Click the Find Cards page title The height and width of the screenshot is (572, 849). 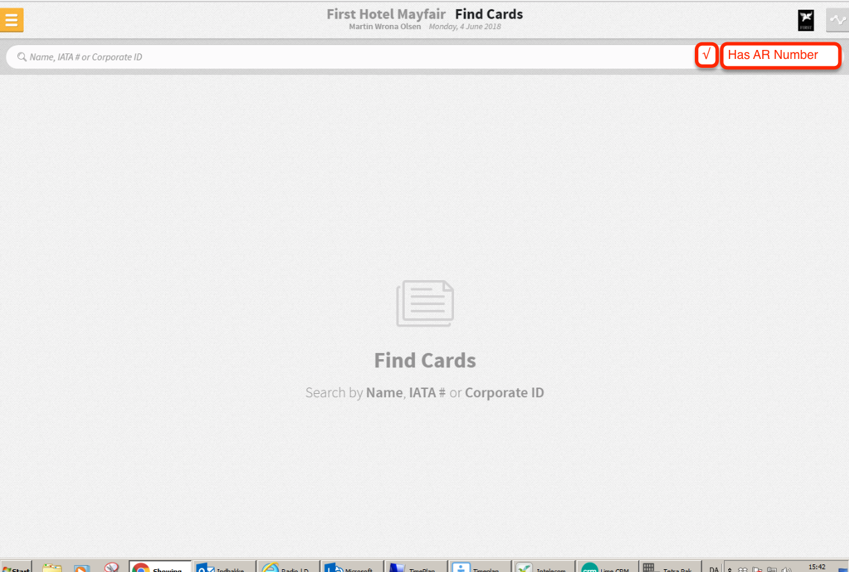[x=489, y=14]
